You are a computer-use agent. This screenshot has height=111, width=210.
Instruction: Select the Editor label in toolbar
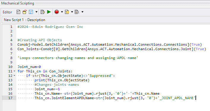(7, 12)
